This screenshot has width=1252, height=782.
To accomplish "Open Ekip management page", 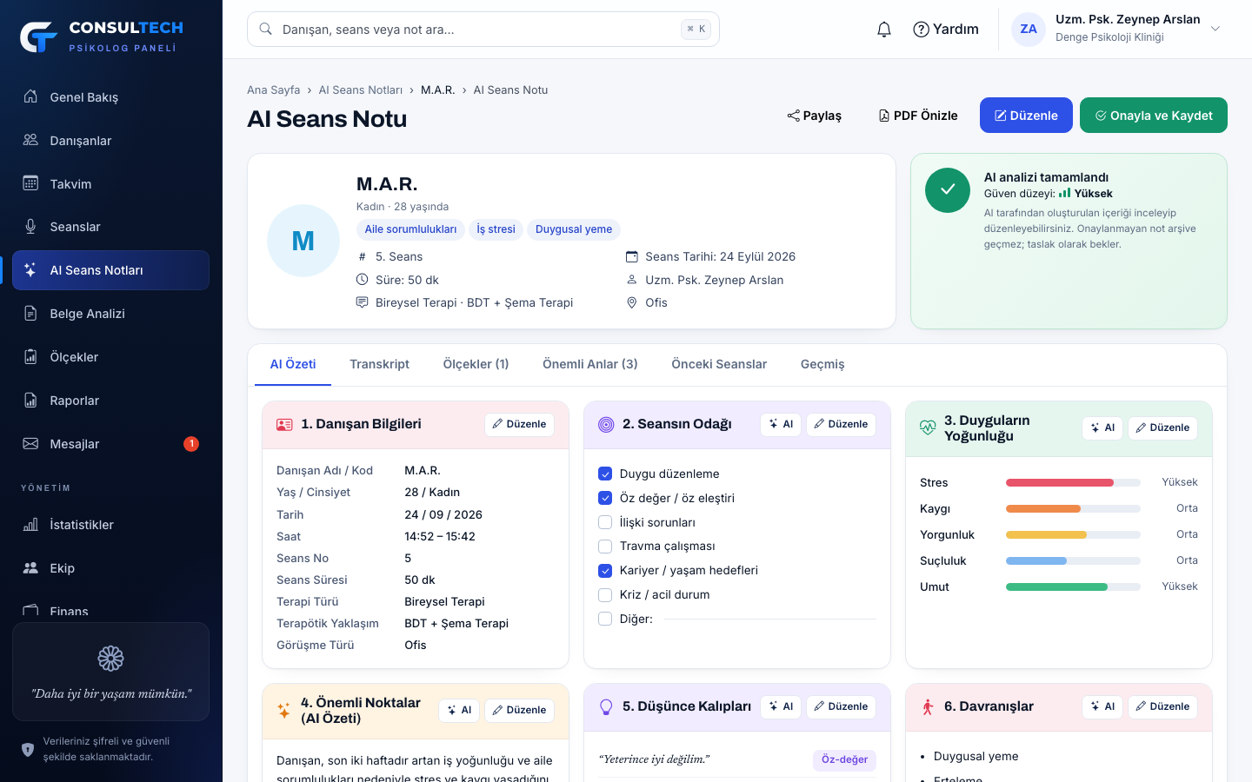I will 110,568.
